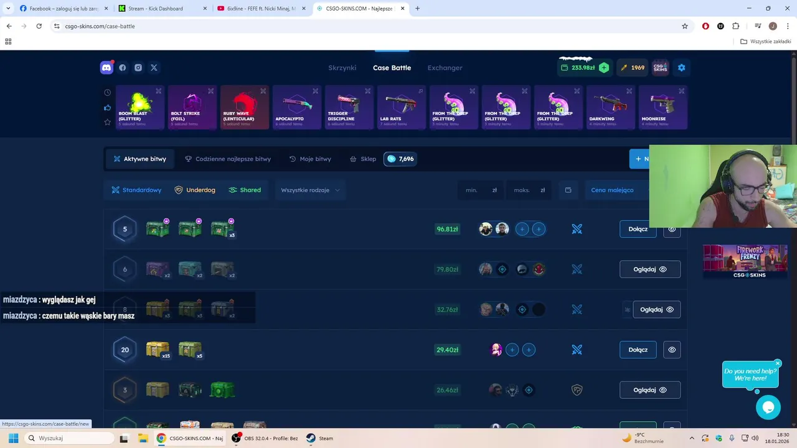The height and width of the screenshot is (448, 797).
Task: Add second empty player slot in 96.81zł battle
Action: pyautogui.click(x=539, y=229)
